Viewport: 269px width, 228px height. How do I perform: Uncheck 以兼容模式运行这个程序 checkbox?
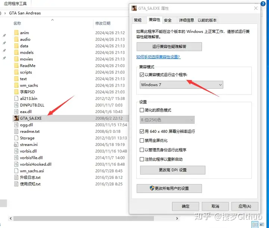coord(142,75)
